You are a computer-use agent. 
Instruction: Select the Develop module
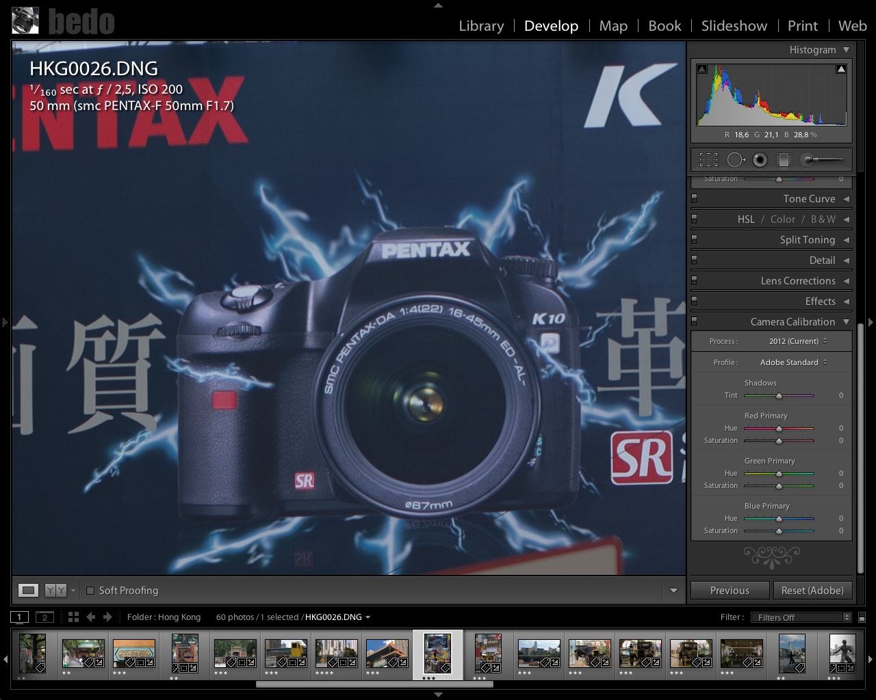tap(551, 26)
